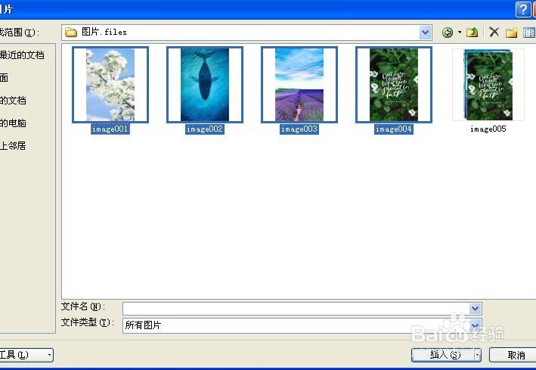Open the 上邻居 network places location

coord(13,146)
